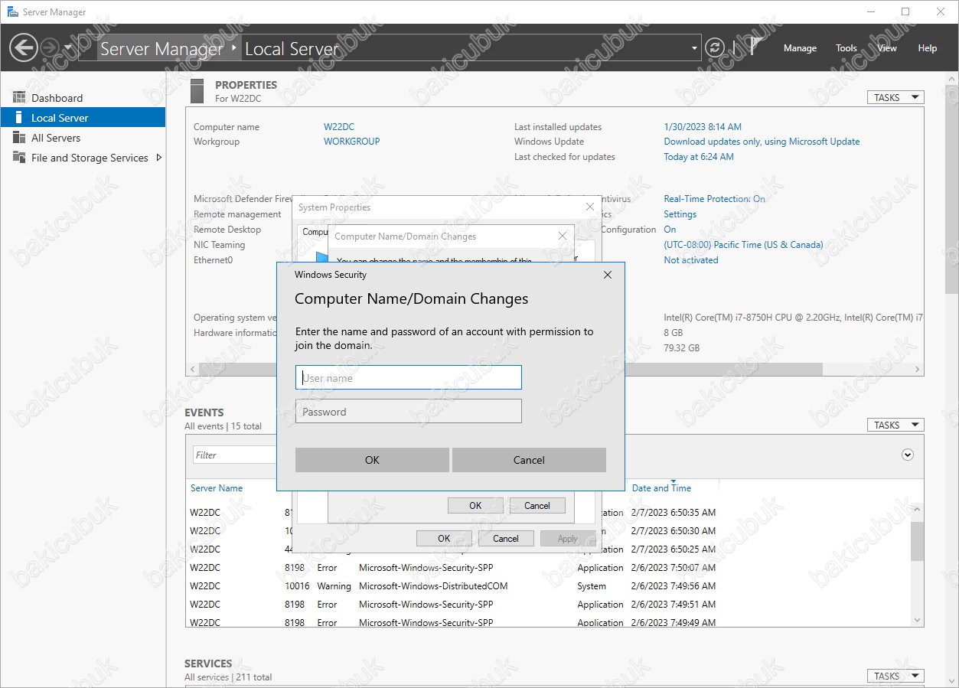Screen dimensions: 959x688
Task: Click OK in the System Properties window
Action: click(x=444, y=538)
